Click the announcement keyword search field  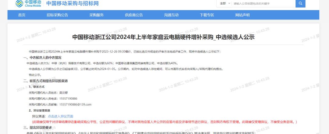point(263,3)
